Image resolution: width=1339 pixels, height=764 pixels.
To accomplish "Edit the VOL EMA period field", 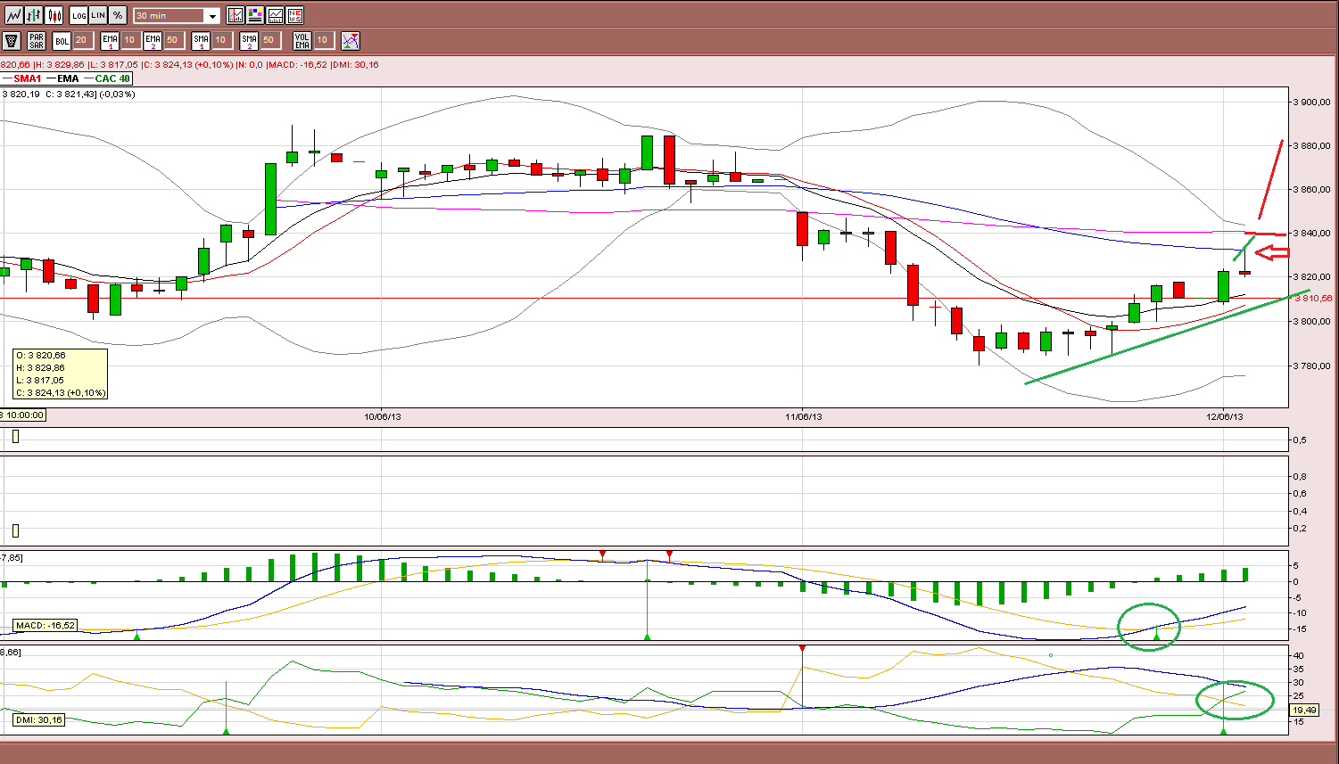I will click(323, 40).
